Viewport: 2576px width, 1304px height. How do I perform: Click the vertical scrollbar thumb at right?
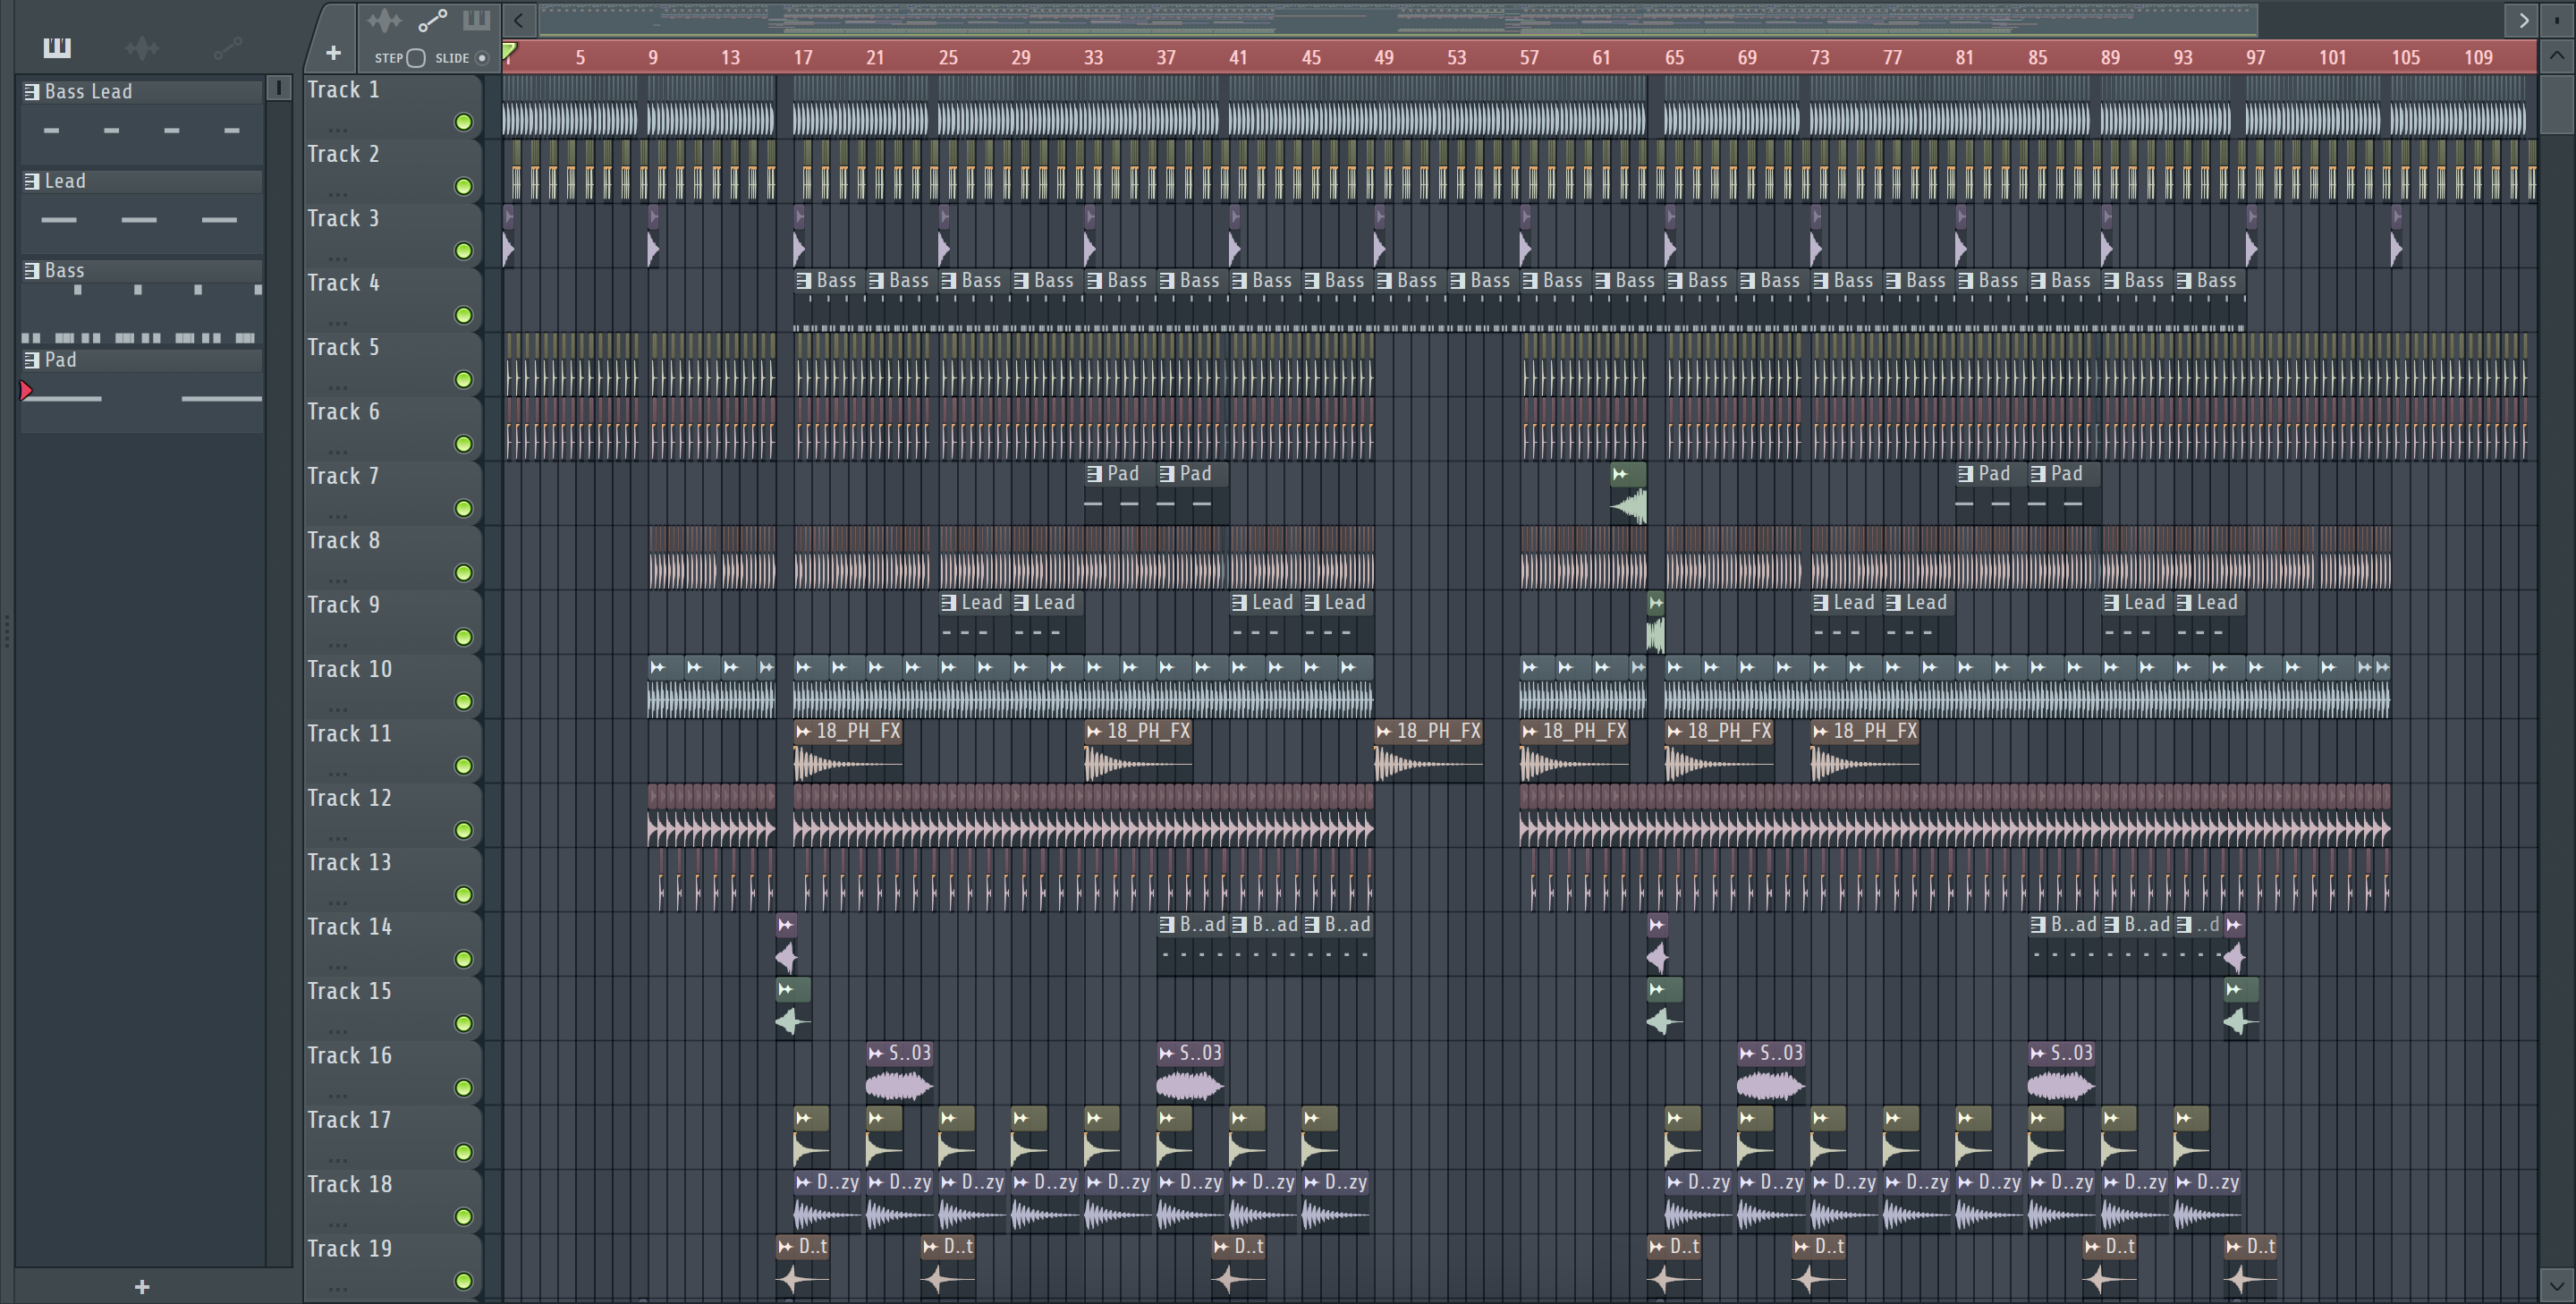[2557, 104]
